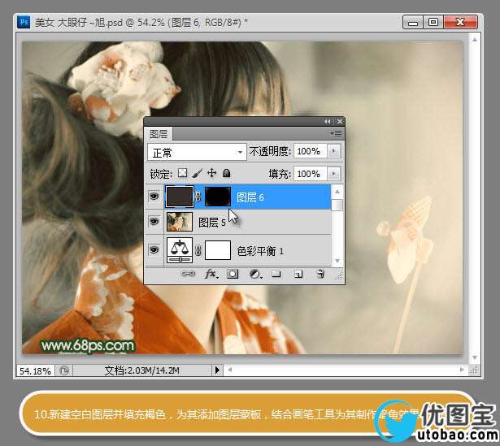Close the document window
The width and height of the screenshot is (500, 446).
(x=460, y=22)
